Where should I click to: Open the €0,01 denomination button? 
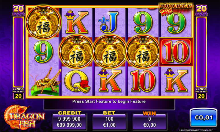(x=203, y=117)
